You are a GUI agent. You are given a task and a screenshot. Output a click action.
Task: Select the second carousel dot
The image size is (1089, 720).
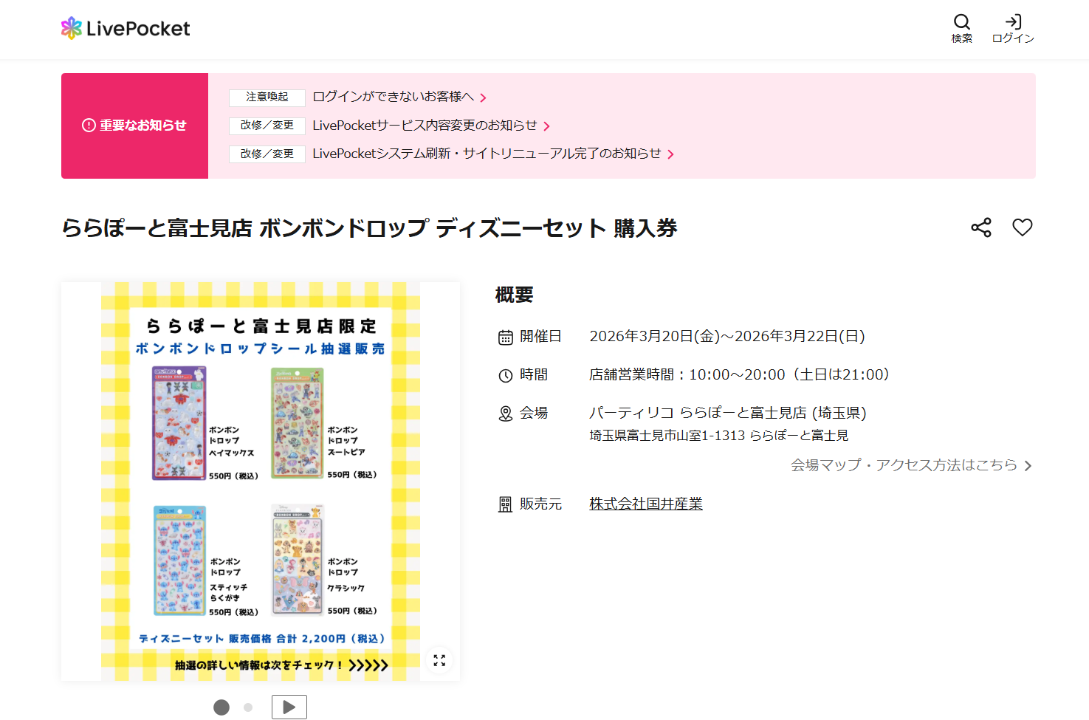point(247,707)
